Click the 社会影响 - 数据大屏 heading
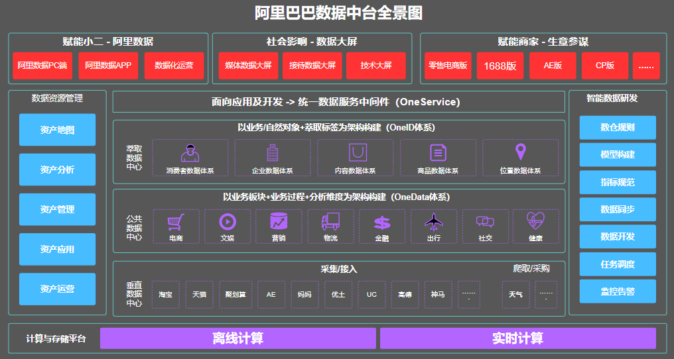The height and width of the screenshot is (359, 674). 312,42
